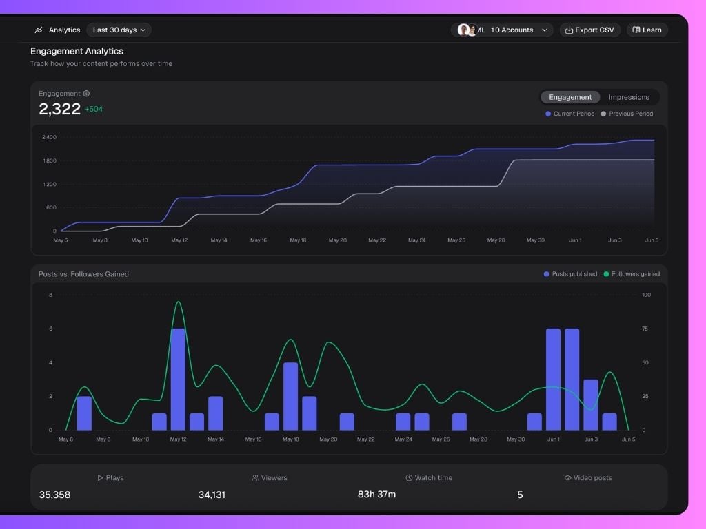Click the Video posts value 5
706x529 pixels.
(x=520, y=495)
